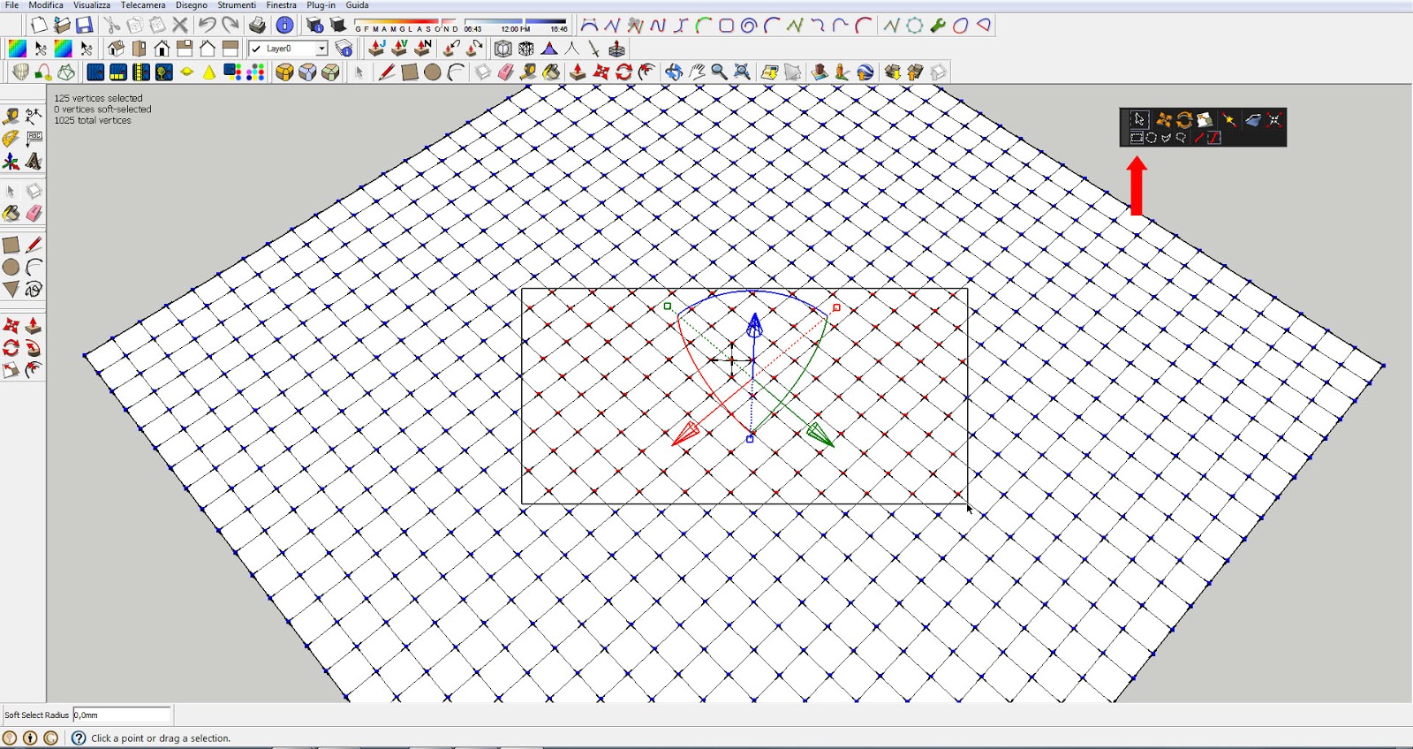This screenshot has height=749, width=1413.
Task: Open the Visualizza menu
Action: coord(92,5)
